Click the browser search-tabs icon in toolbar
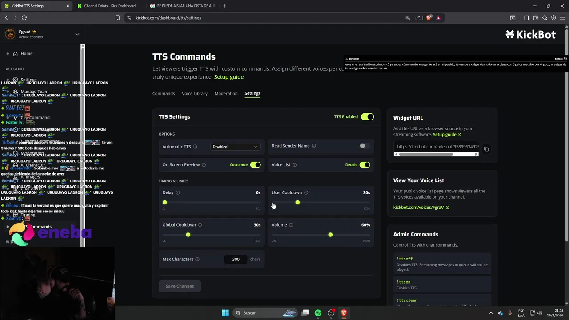Image resolution: width=569 pixels, height=320 pixels. coord(513,18)
